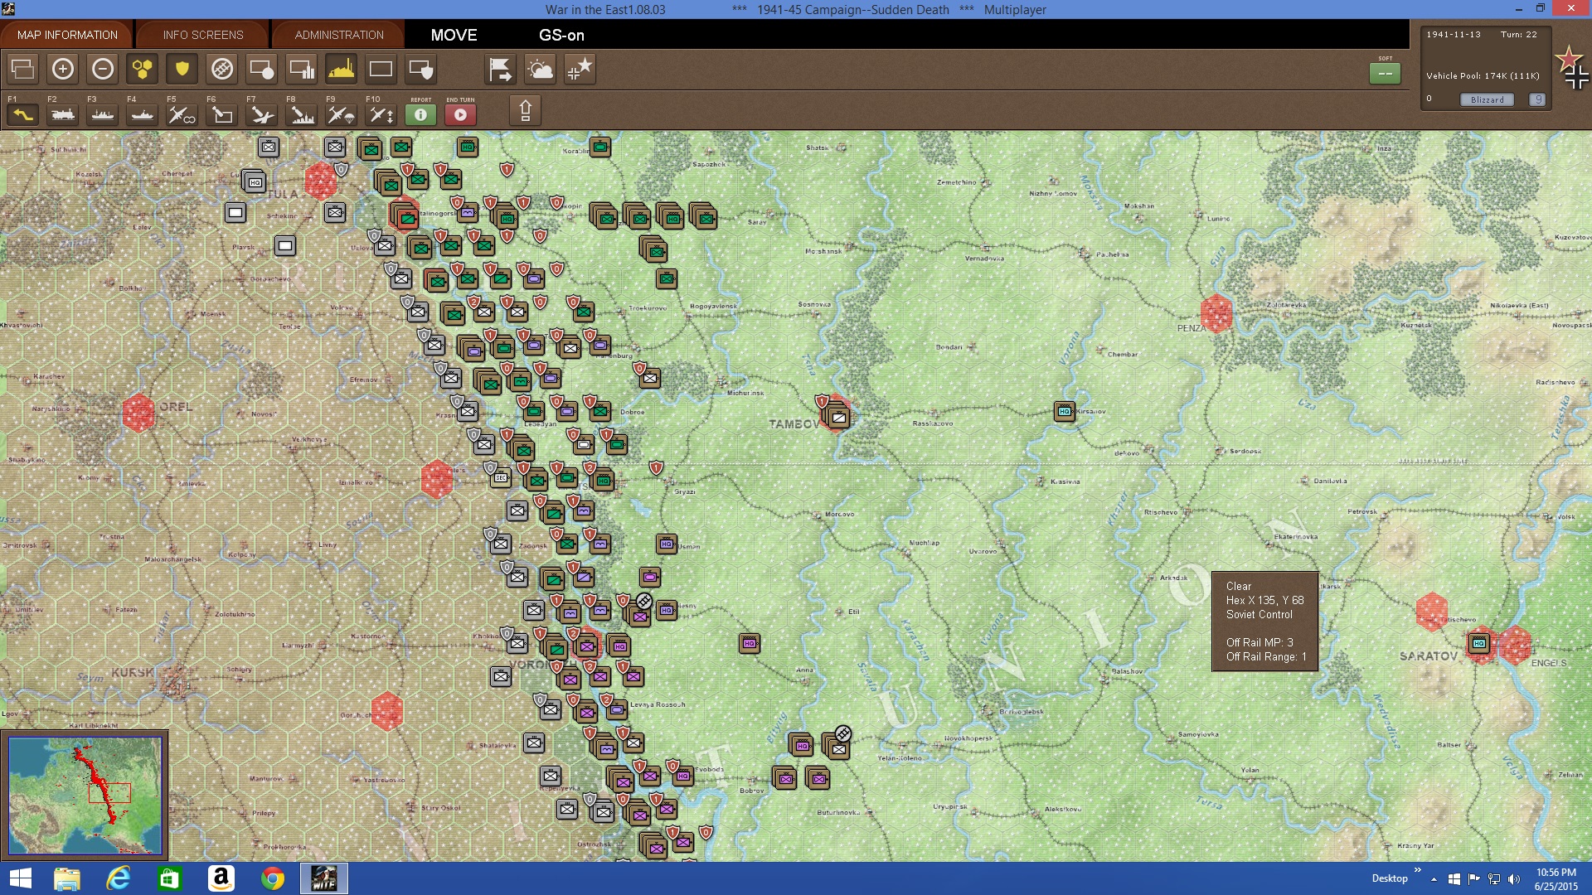Open the ADMINISTRATION tab
The image size is (1592, 895).
339,35
